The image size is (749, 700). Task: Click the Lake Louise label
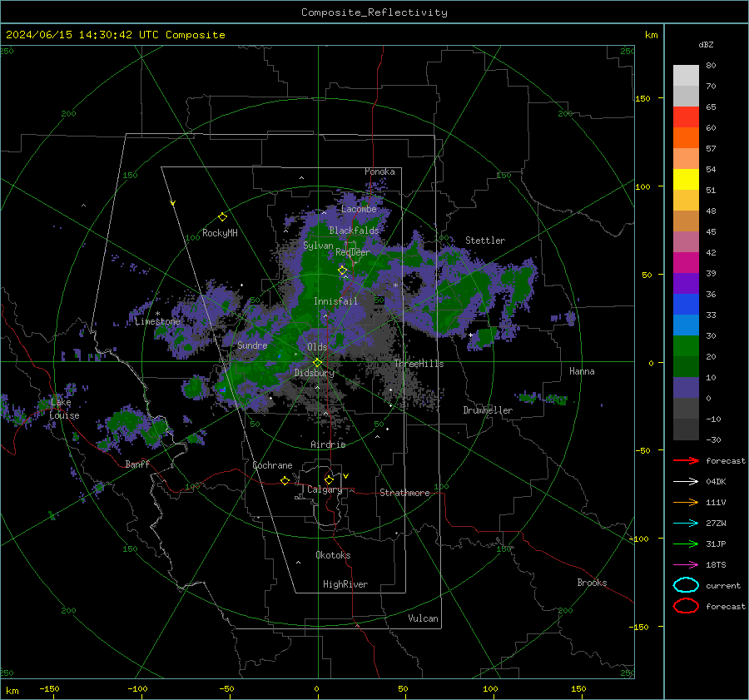(64, 409)
